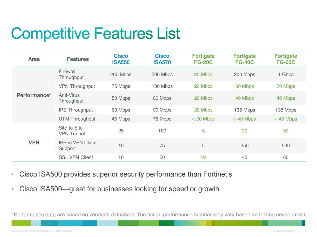Select ISA550 IPSec VPN Client '10' cell
Screen dimensions: 317x237
point(121,146)
